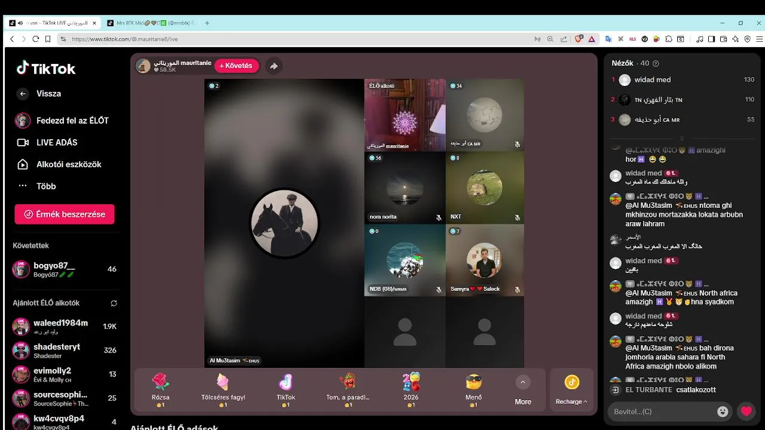Send the Tom, a paradi... gift
Viewport: 765px width, 430px height.
coord(348,389)
